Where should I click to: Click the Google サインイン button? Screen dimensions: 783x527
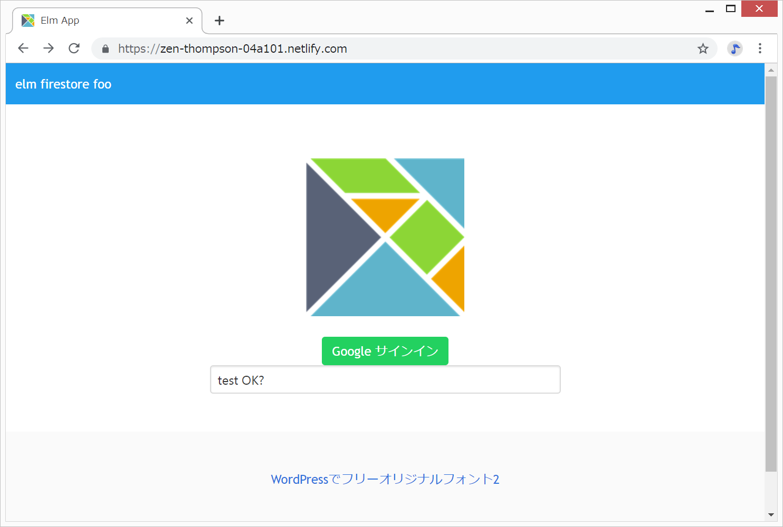point(385,351)
